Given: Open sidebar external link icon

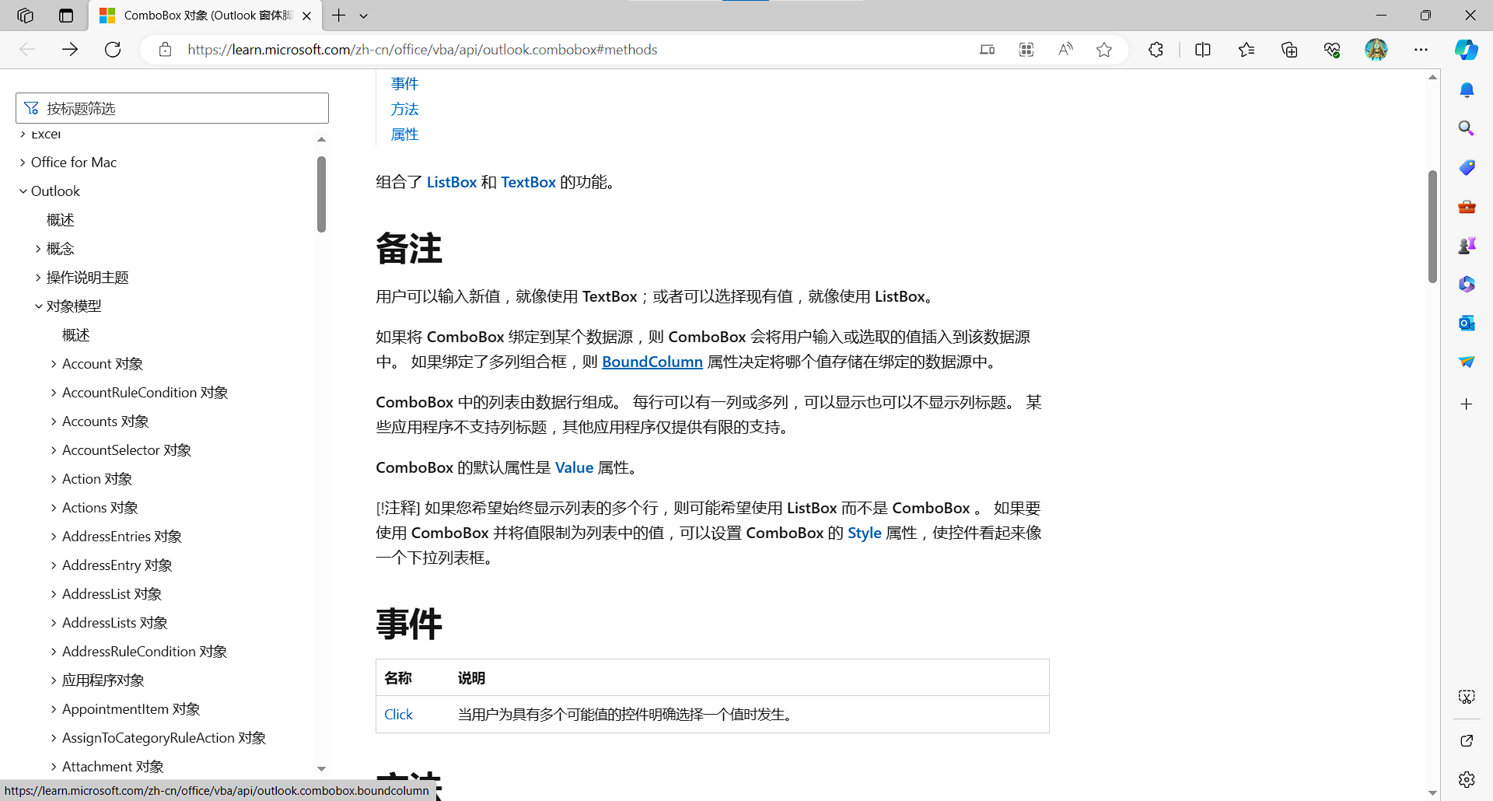Looking at the screenshot, I should 1467,741.
